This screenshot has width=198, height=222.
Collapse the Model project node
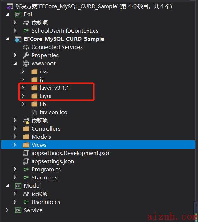[7, 185]
